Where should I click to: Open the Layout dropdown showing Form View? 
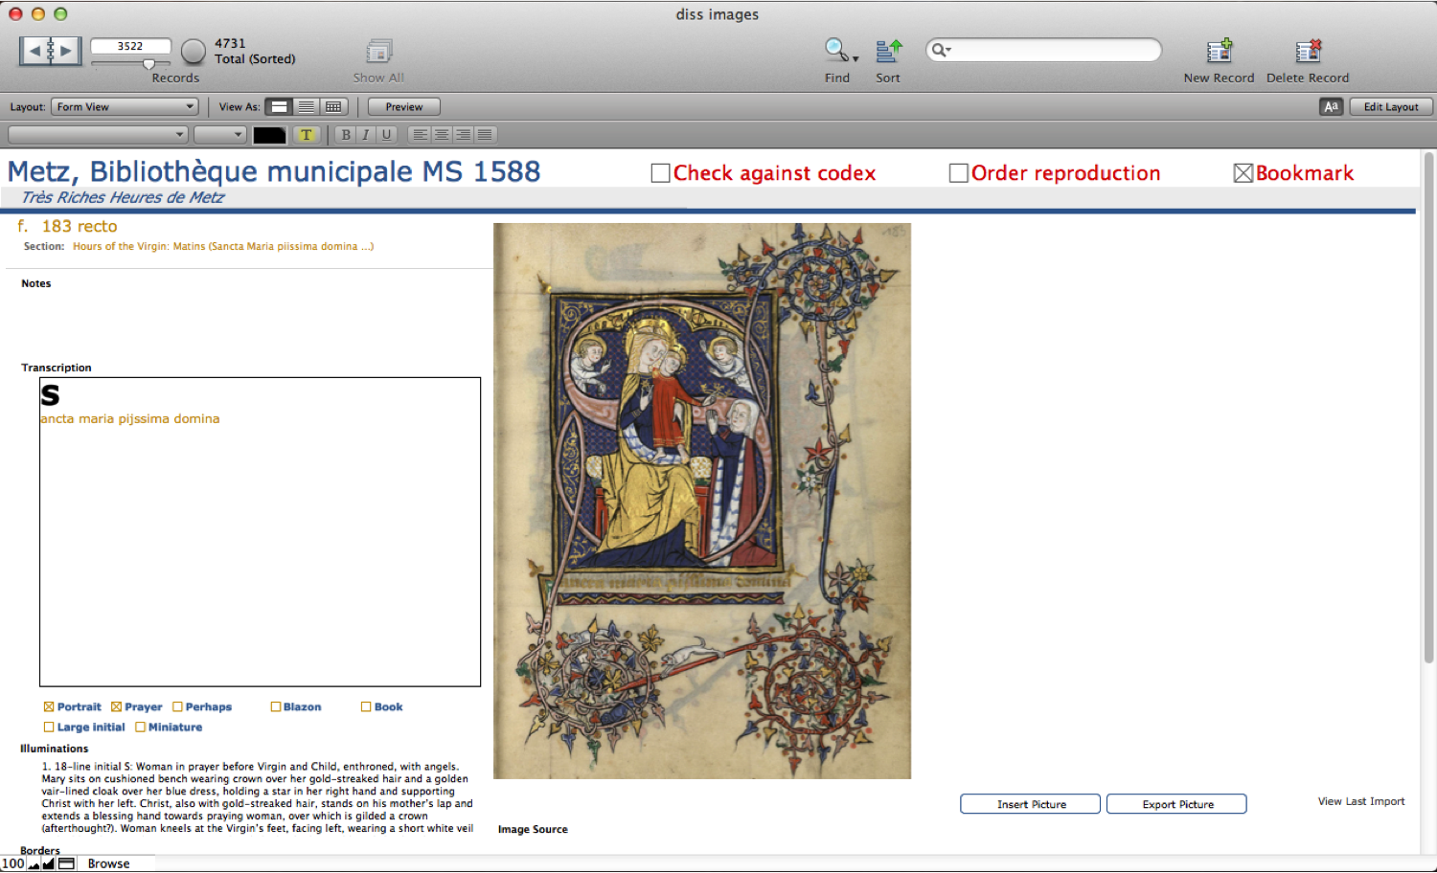coord(125,107)
